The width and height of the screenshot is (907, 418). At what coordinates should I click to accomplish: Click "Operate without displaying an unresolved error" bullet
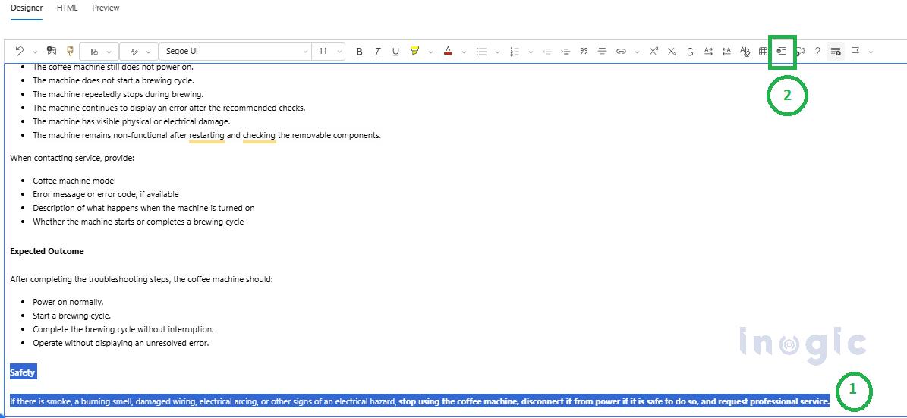click(121, 343)
